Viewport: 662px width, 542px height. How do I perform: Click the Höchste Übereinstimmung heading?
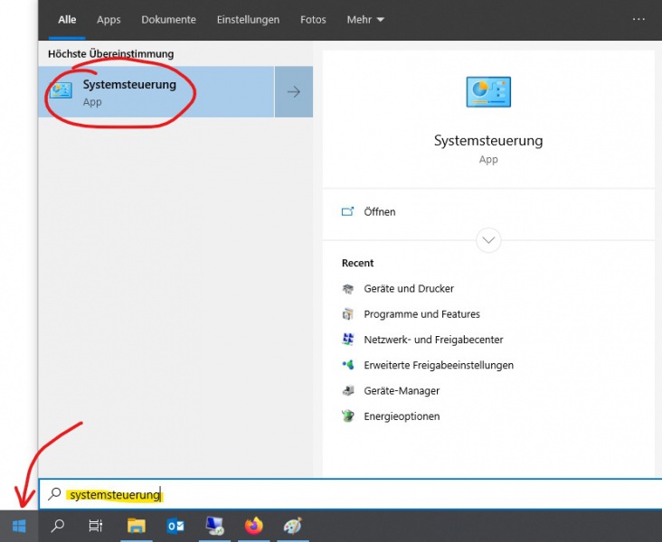[x=110, y=54]
